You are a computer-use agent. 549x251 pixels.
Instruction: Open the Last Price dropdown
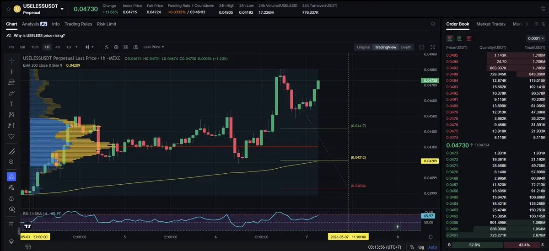pos(153,47)
